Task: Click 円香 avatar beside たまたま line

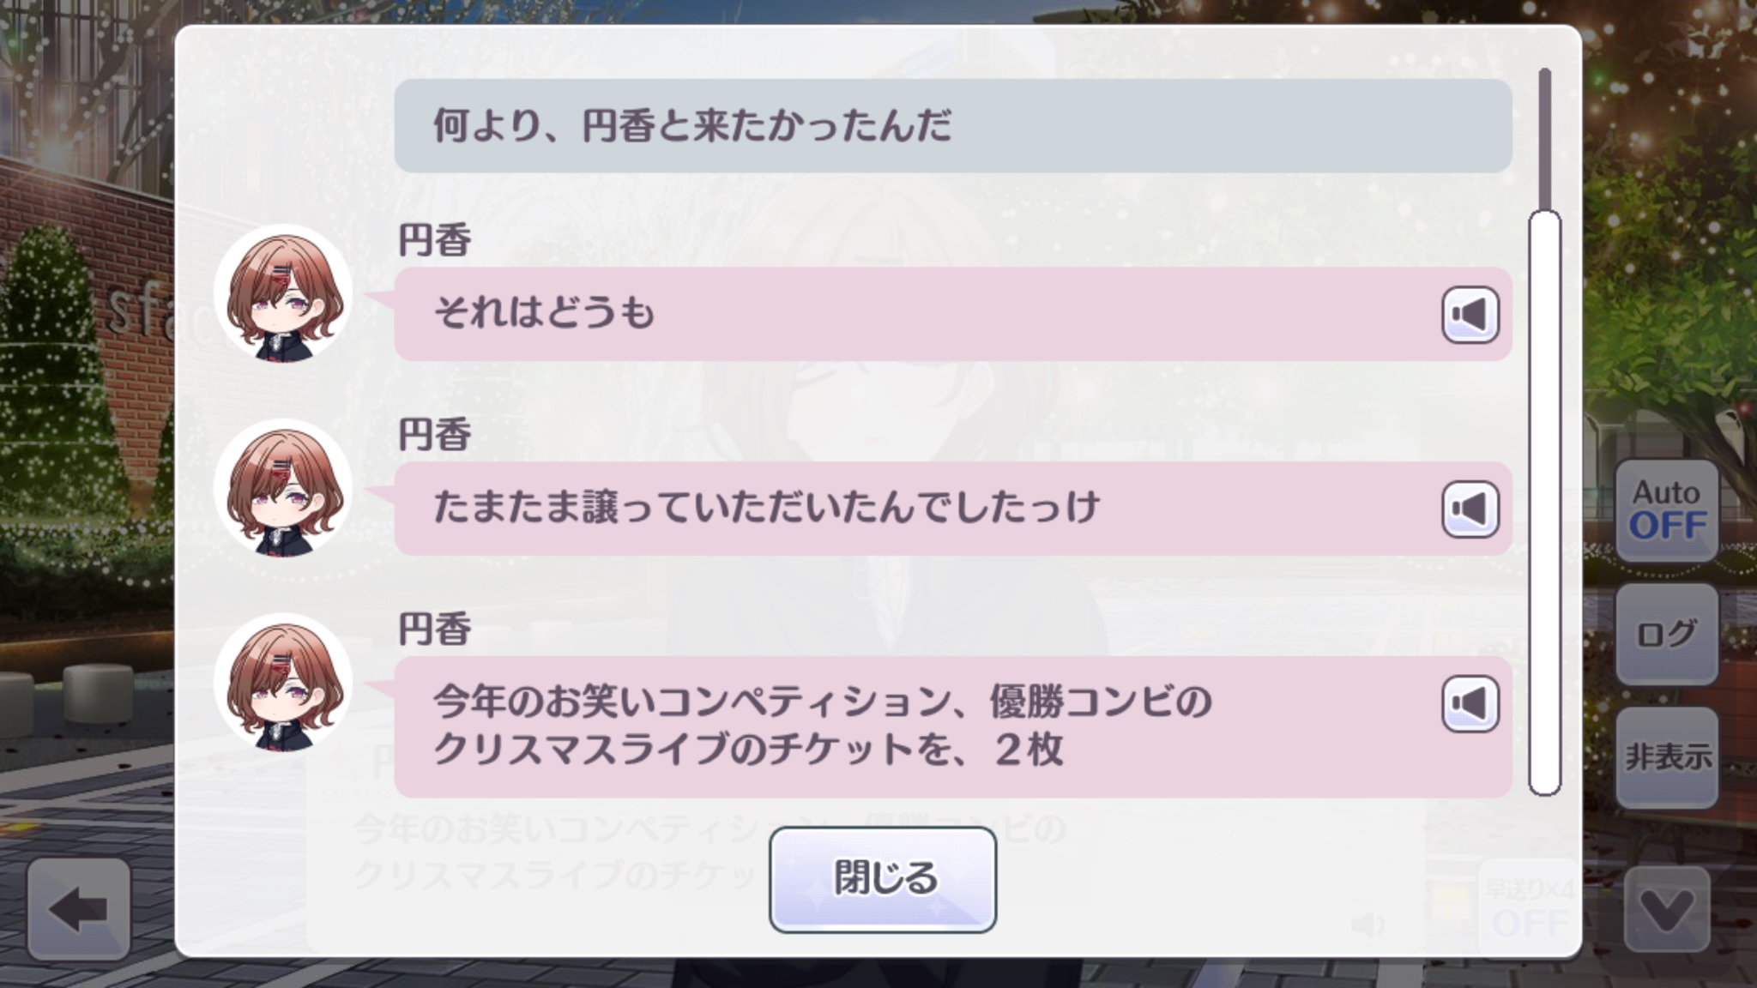Action: click(x=283, y=488)
